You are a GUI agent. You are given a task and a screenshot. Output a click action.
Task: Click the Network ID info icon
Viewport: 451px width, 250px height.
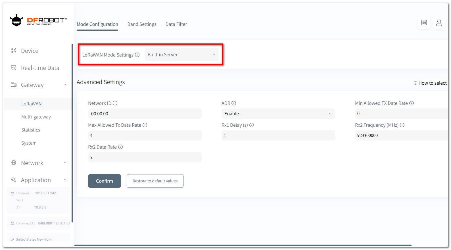click(115, 103)
